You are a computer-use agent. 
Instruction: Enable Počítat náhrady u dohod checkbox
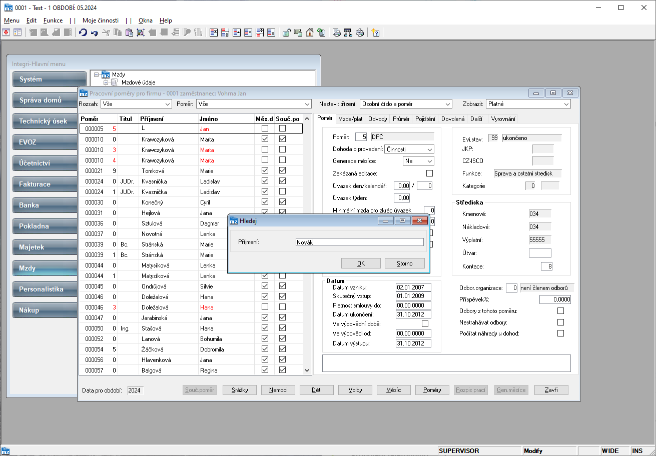(560, 333)
